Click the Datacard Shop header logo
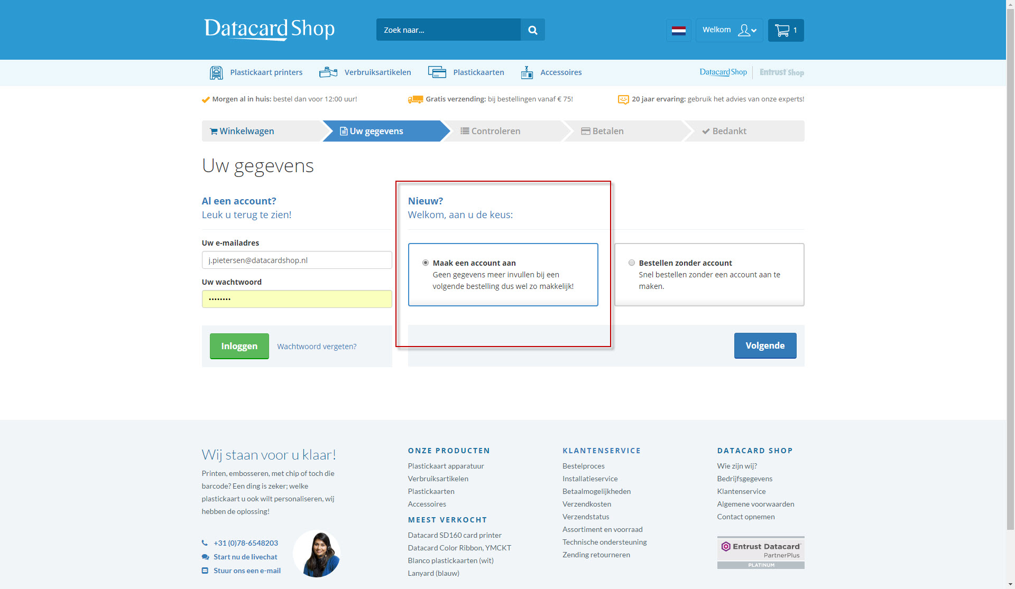This screenshot has width=1015, height=589. (x=270, y=29)
